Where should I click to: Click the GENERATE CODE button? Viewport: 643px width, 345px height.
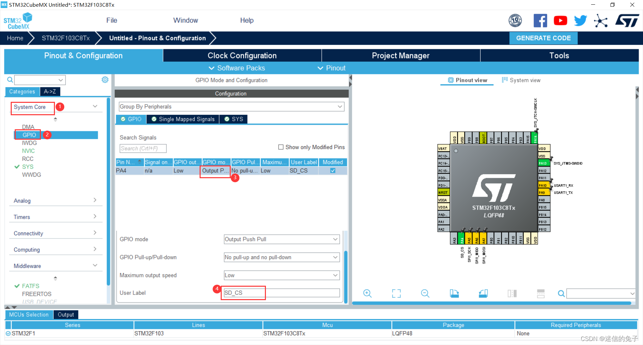(x=543, y=38)
